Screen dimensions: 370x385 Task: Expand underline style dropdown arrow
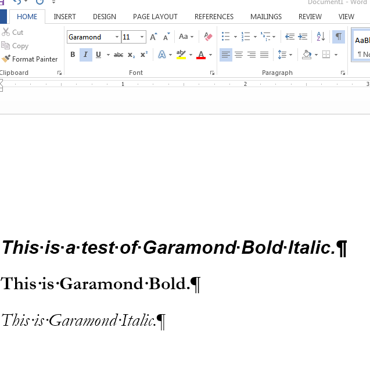click(108, 55)
